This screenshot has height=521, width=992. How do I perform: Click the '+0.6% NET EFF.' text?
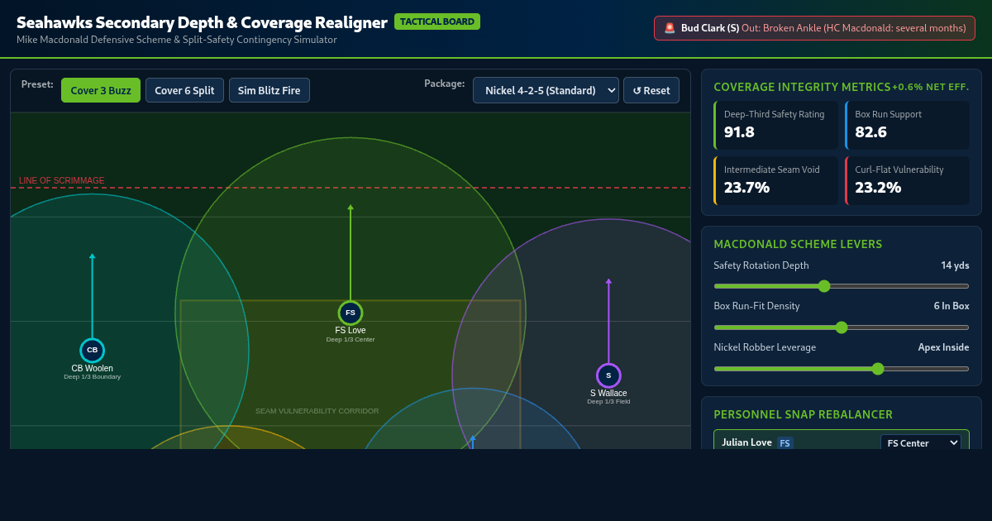930,87
